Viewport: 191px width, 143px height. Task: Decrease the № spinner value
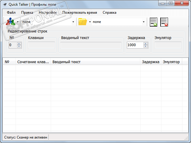pos(19,46)
